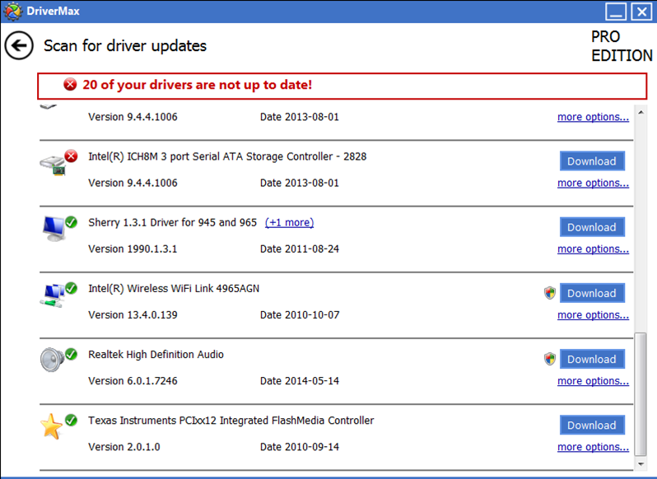
Task: Click the scrollbar down arrow
Action: pos(641,464)
